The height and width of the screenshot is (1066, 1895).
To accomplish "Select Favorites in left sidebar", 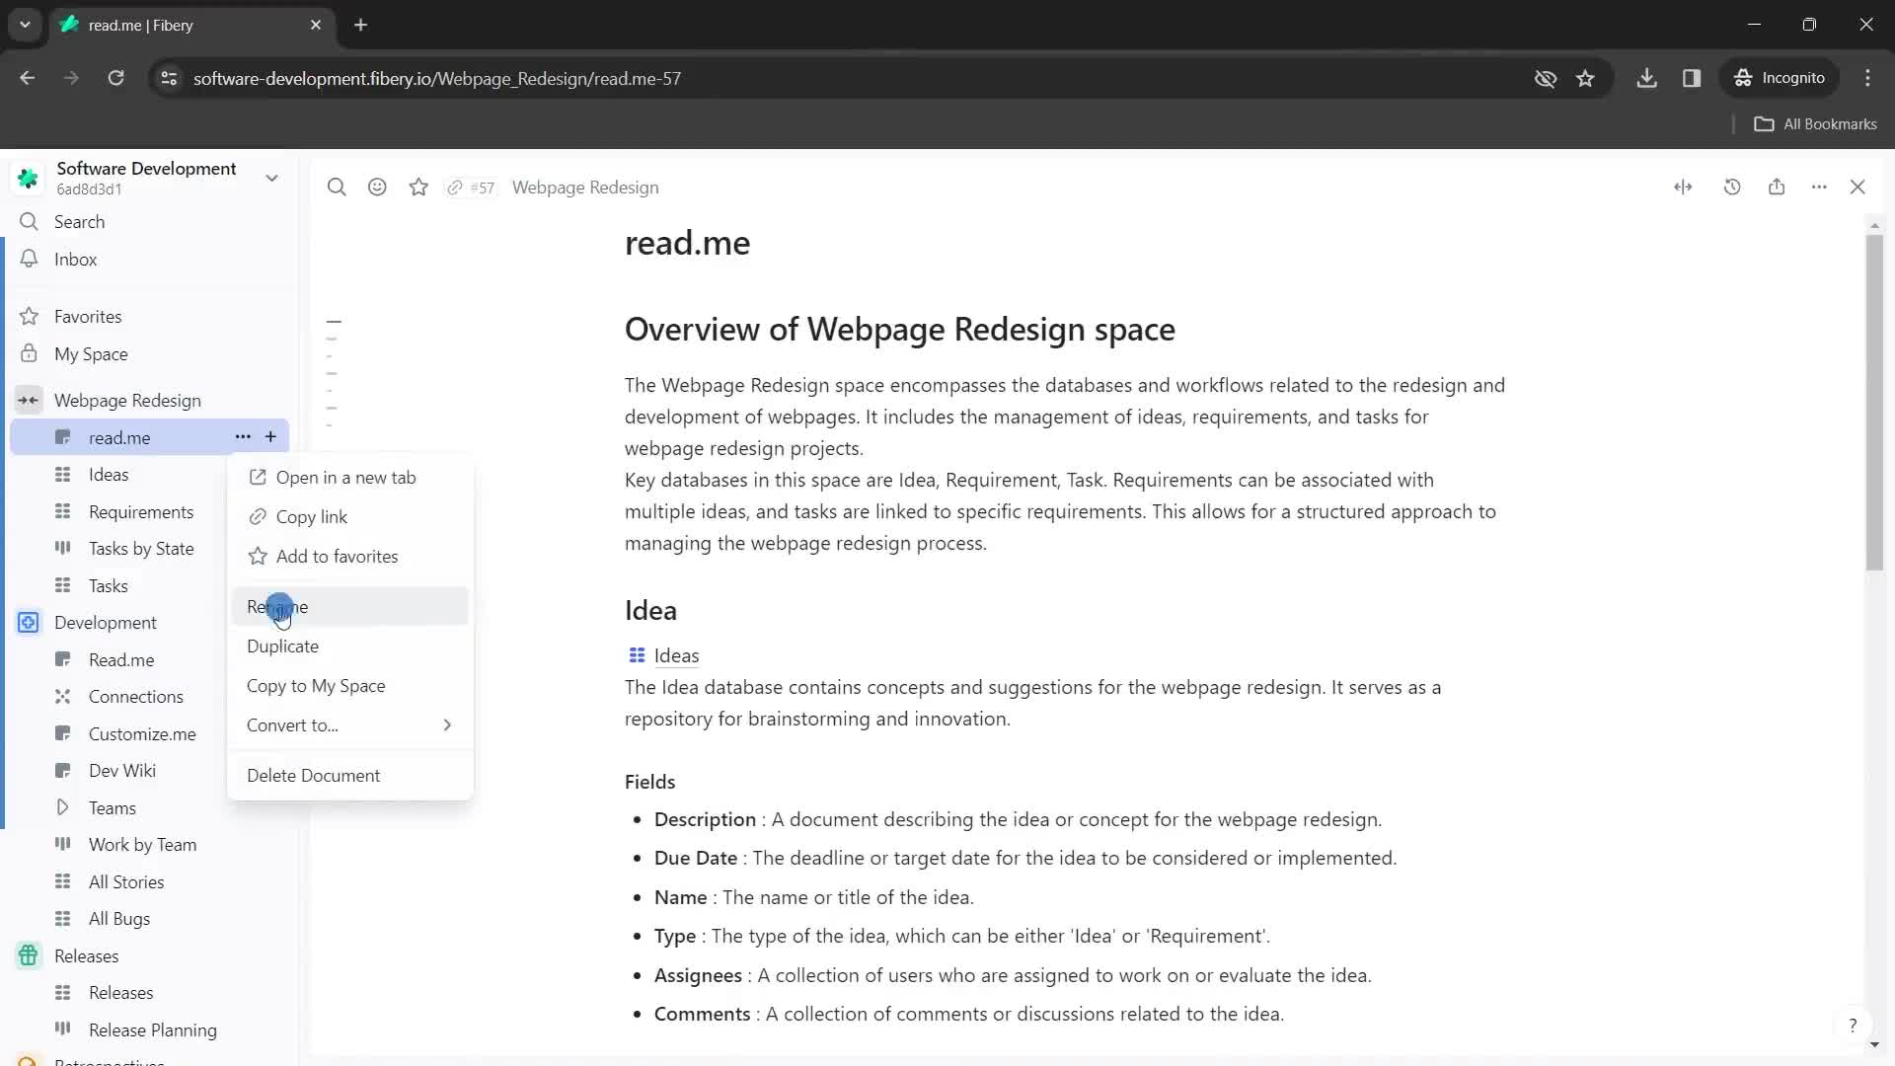I will pos(87,315).
